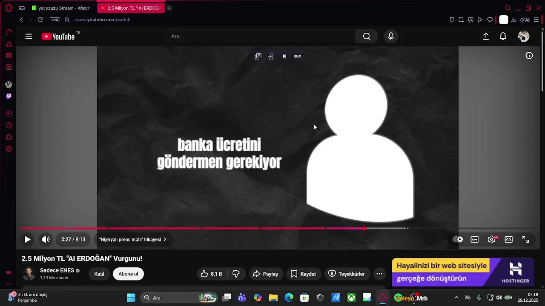Viewport: 545px width, 306px height.
Task: Mute the video volume
Action: pos(46,239)
